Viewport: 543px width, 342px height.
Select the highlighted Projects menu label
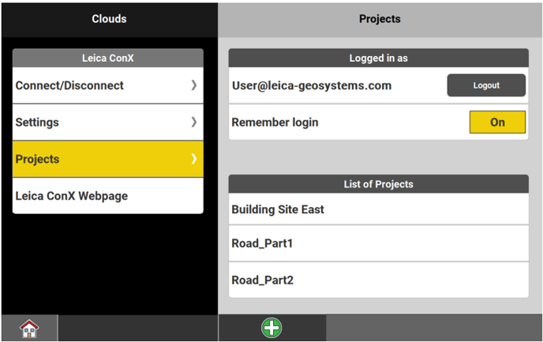pos(37,159)
